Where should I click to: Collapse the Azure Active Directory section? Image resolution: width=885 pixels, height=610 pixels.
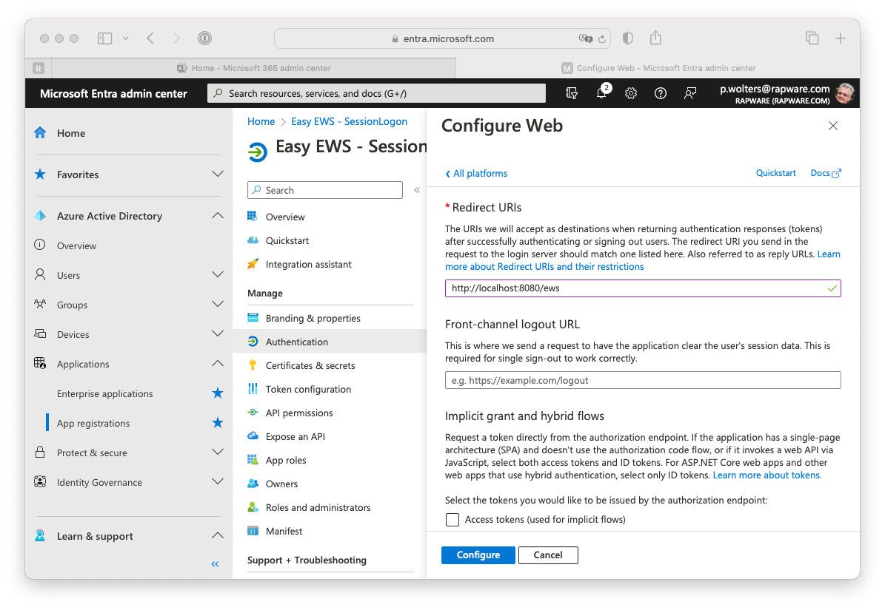click(217, 216)
